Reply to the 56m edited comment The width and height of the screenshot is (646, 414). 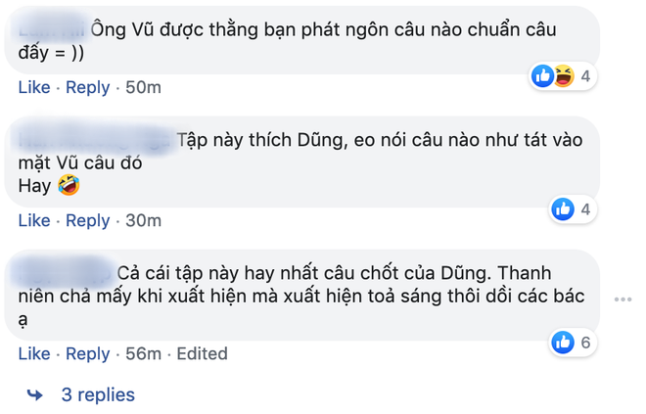[88, 354]
